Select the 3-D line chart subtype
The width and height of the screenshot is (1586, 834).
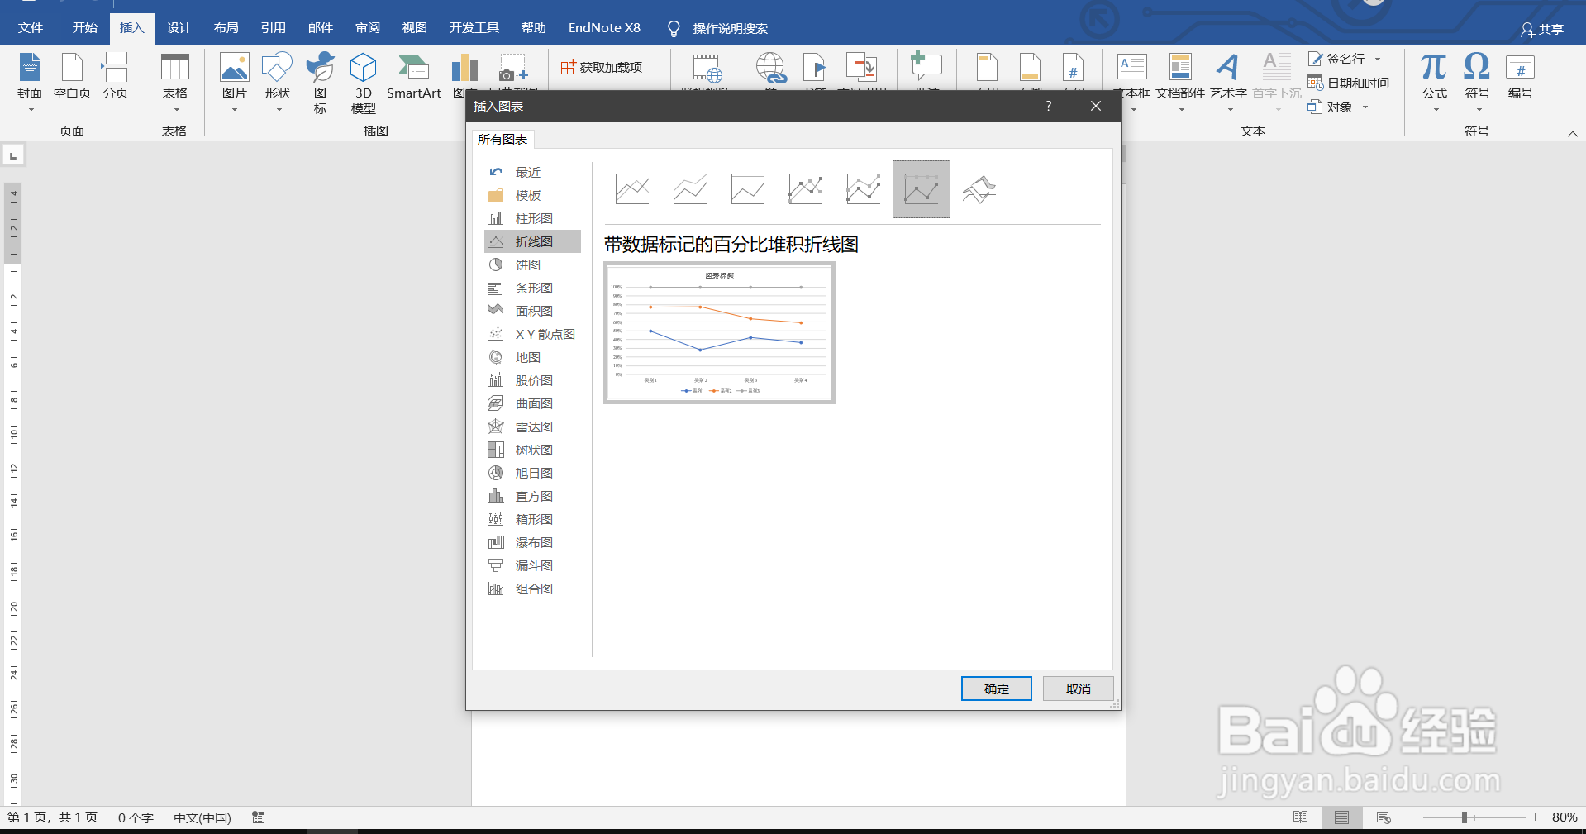click(979, 189)
